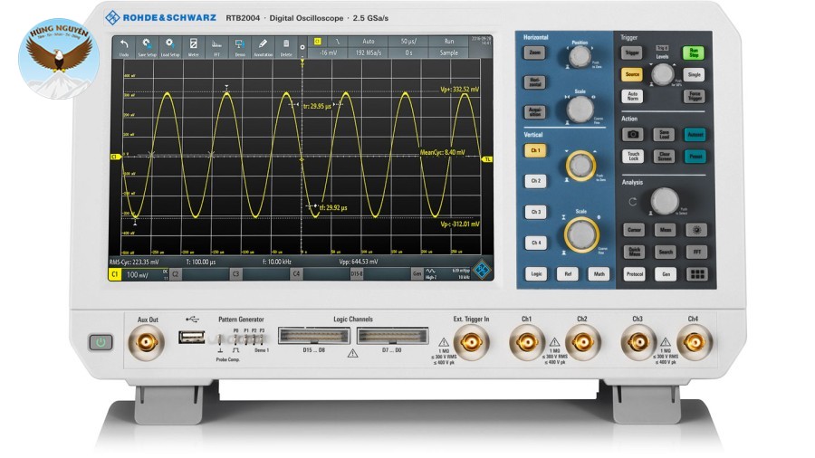Open Save Setup from the toolbar
This screenshot has width=815, height=458.
(146, 46)
